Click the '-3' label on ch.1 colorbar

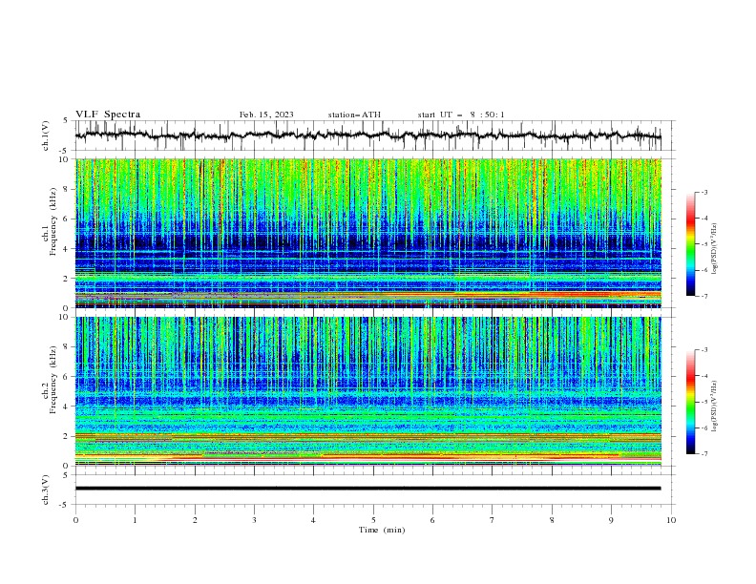703,192
